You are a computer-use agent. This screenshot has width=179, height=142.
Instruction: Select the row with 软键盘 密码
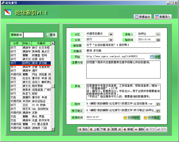pyautogui.click(x=30, y=55)
